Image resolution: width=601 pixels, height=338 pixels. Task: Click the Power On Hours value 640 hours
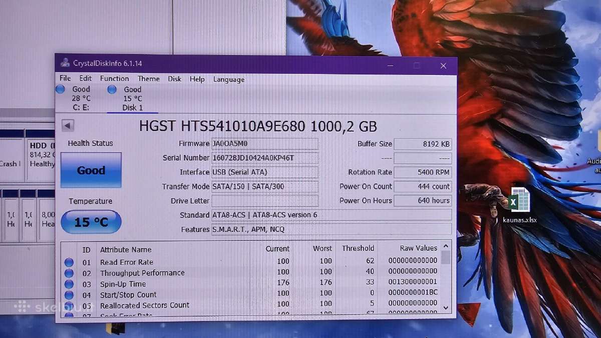point(423,200)
